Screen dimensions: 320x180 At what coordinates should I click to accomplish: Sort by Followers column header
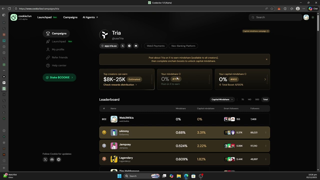255,108
